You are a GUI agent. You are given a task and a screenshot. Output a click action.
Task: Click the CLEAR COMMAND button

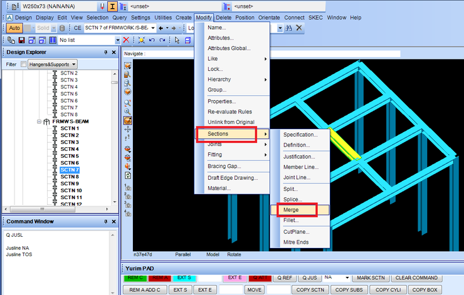[416, 278]
